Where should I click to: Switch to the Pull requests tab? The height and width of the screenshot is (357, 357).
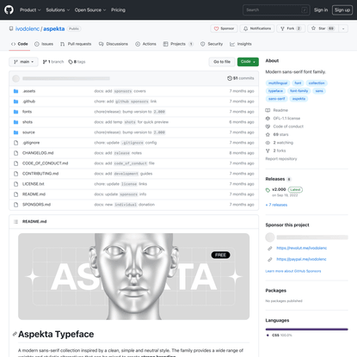[76, 44]
